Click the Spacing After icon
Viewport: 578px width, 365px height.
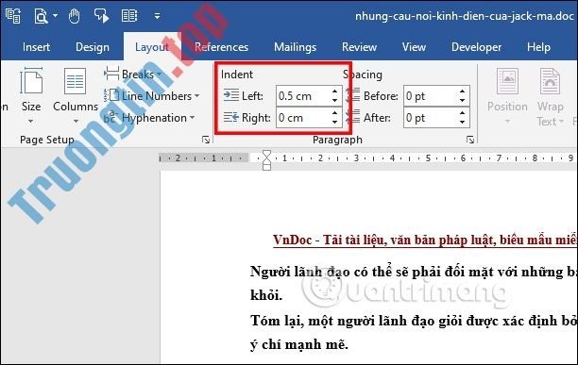pyautogui.click(x=353, y=117)
